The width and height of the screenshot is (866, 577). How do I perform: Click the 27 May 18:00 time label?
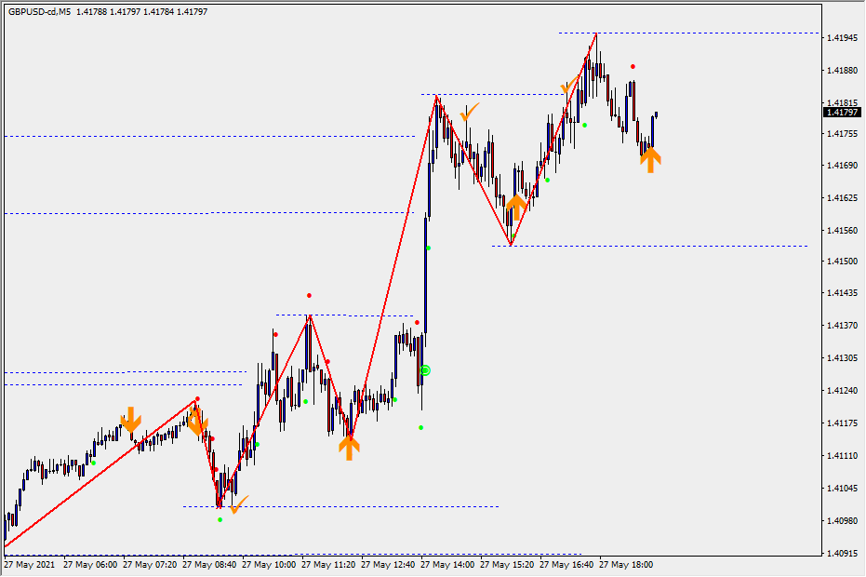pyautogui.click(x=626, y=564)
